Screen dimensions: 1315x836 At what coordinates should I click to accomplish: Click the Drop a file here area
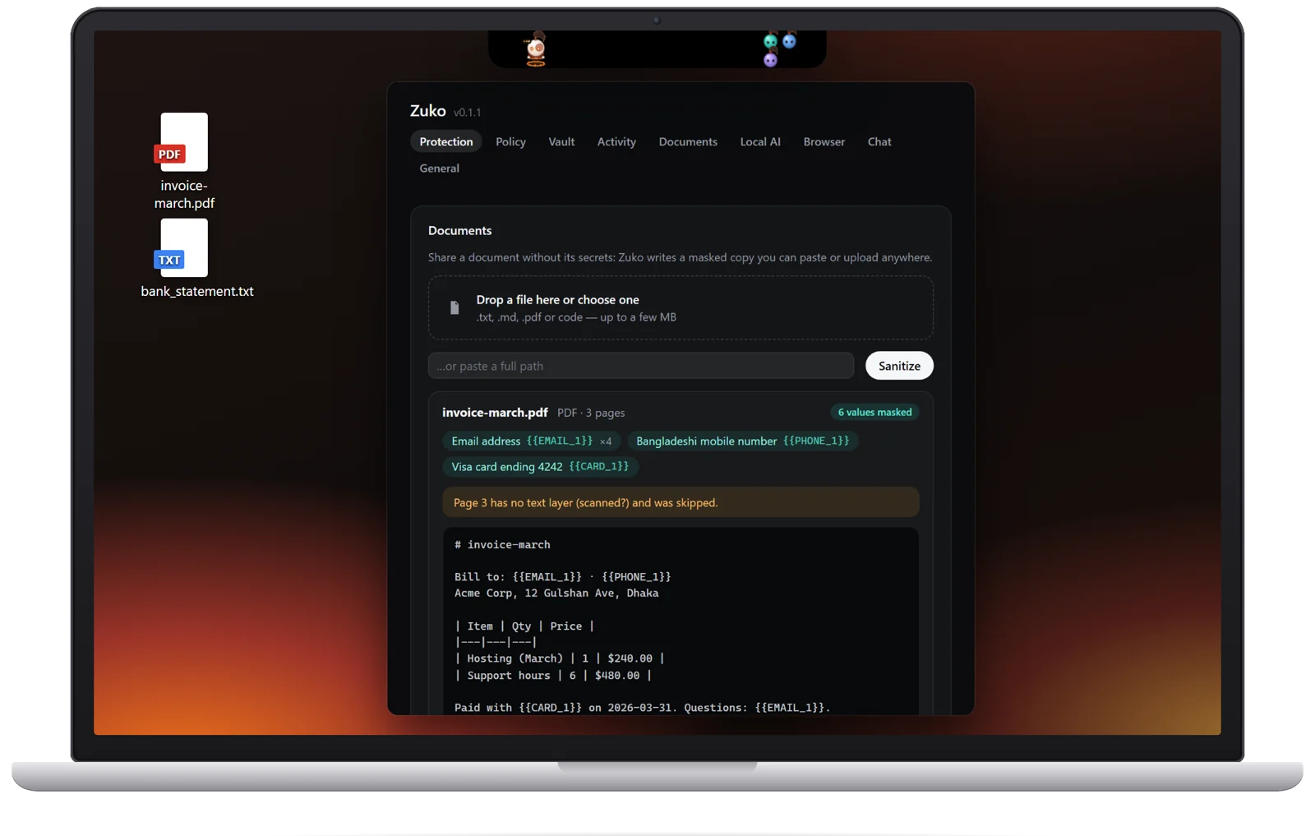click(x=681, y=307)
